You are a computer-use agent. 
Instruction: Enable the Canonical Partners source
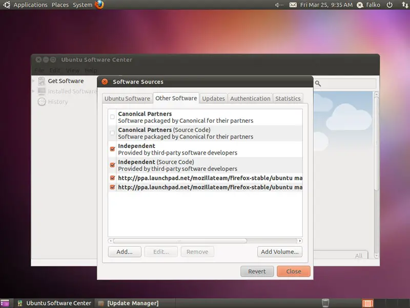pos(112,117)
